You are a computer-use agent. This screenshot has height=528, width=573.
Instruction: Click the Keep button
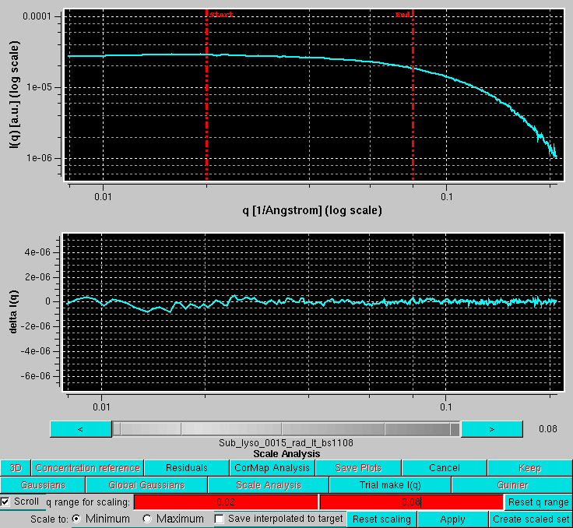click(x=529, y=468)
